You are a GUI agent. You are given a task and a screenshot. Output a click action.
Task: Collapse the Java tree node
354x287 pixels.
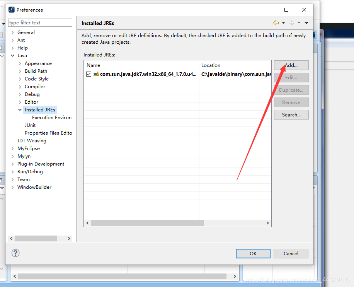[13, 56]
